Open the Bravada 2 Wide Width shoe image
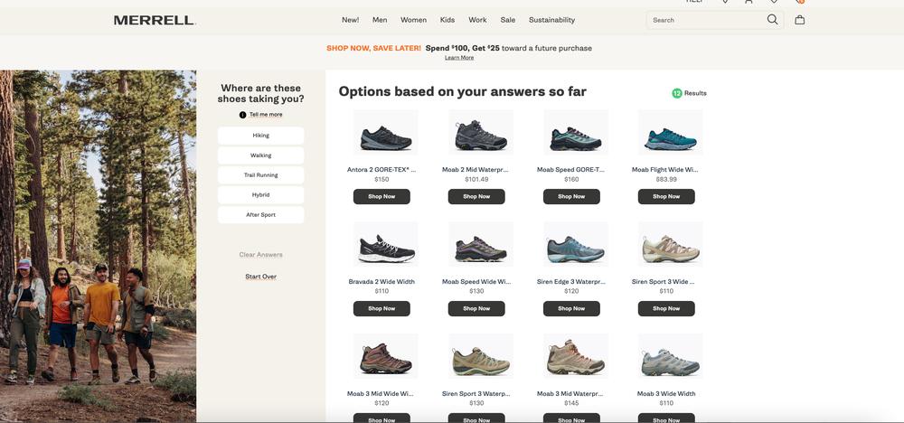 [x=386, y=244]
